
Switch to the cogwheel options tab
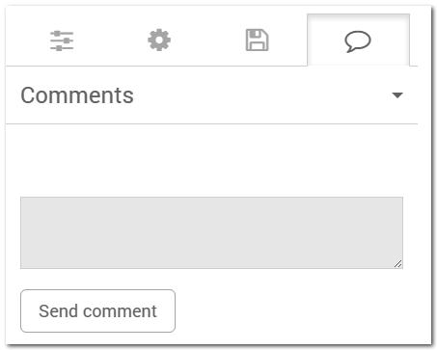[x=159, y=40]
